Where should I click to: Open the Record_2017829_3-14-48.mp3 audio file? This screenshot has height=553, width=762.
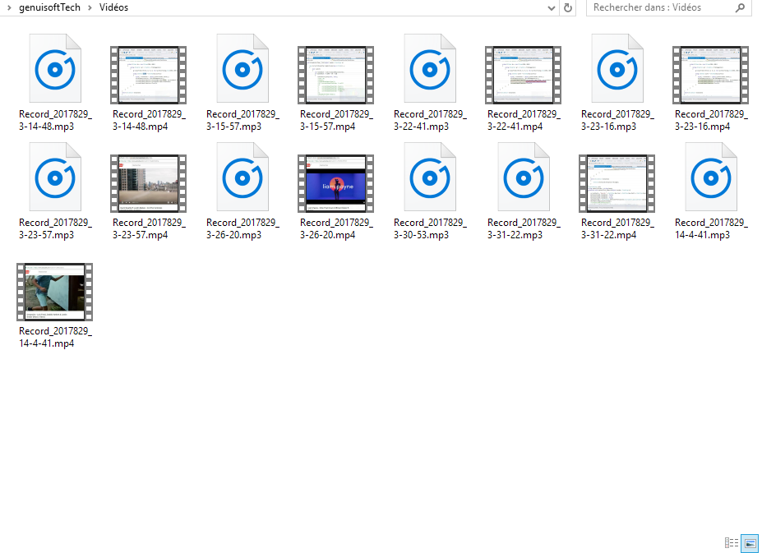point(54,68)
